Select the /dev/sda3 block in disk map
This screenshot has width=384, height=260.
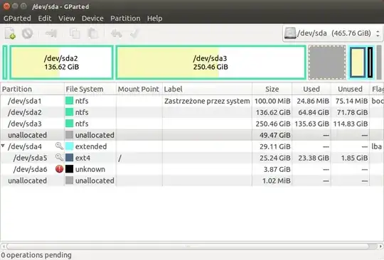click(x=210, y=63)
